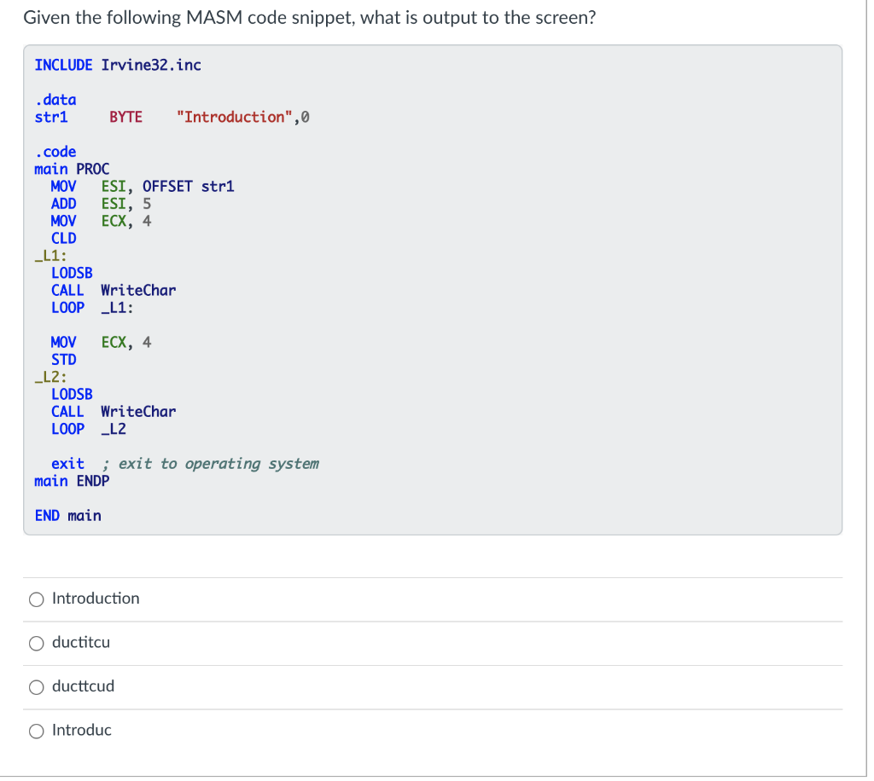The height and width of the screenshot is (781, 874).
Task: Click the STD instruction line
Action: 63,359
